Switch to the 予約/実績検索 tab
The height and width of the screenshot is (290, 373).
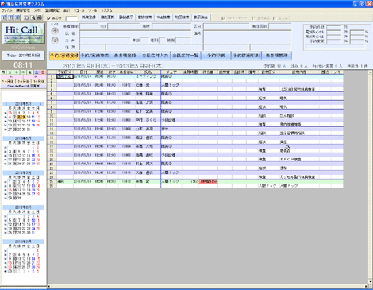[94, 56]
